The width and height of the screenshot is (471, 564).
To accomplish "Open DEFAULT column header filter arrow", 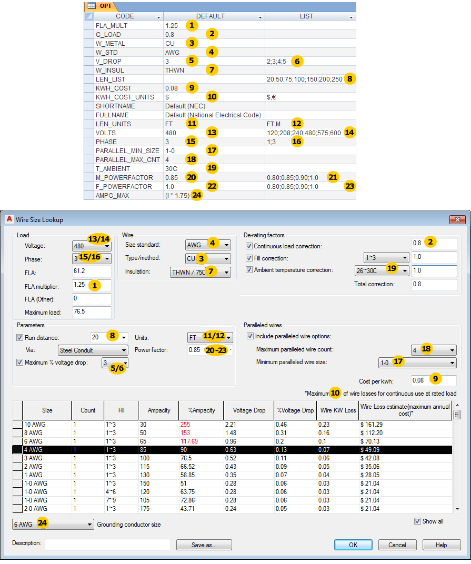I will (260, 17).
